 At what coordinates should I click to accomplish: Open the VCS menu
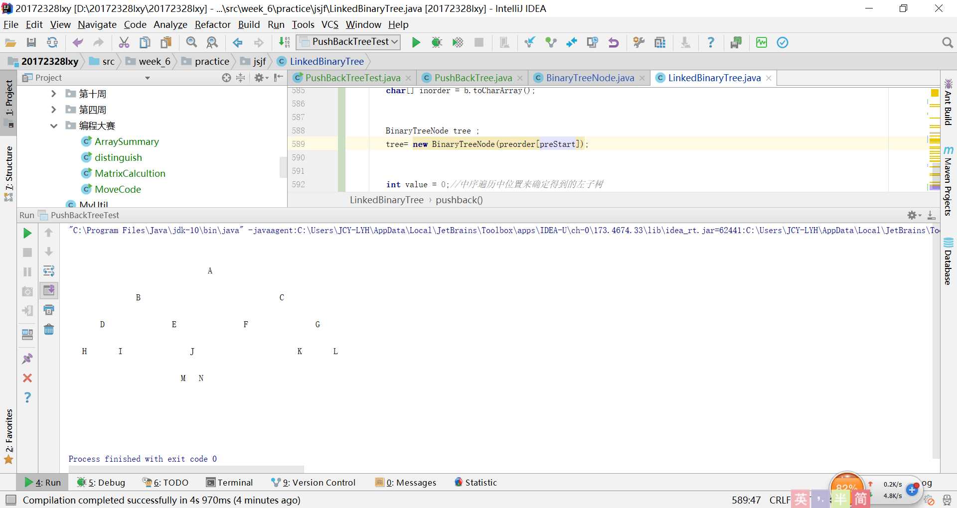329,24
